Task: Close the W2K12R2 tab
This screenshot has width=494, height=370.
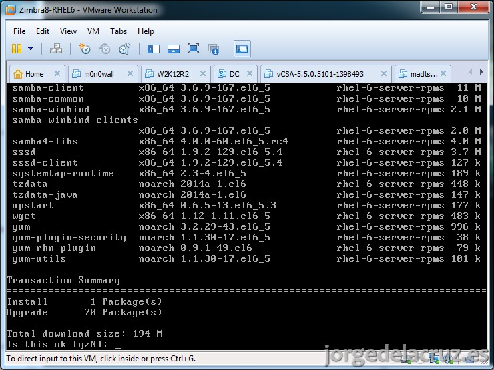Action: (203, 73)
